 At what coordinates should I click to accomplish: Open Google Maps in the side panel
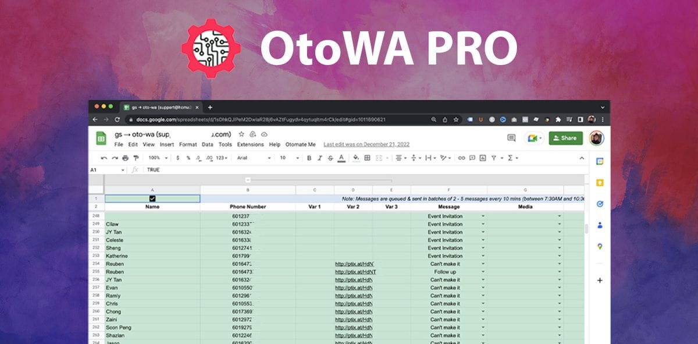600,247
